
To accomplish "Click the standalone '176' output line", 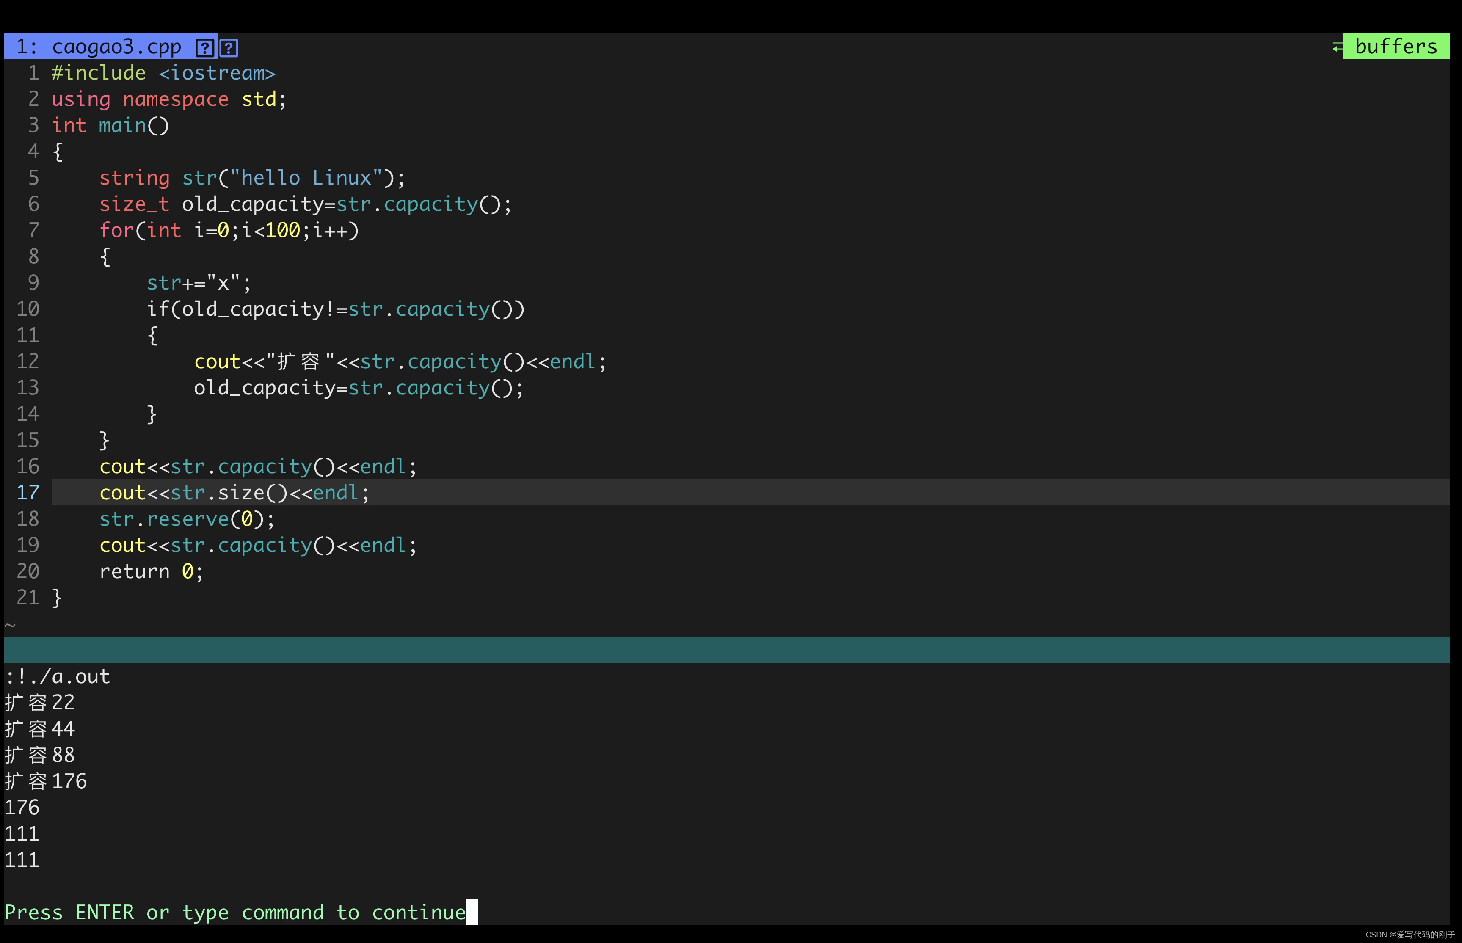I will [22, 808].
